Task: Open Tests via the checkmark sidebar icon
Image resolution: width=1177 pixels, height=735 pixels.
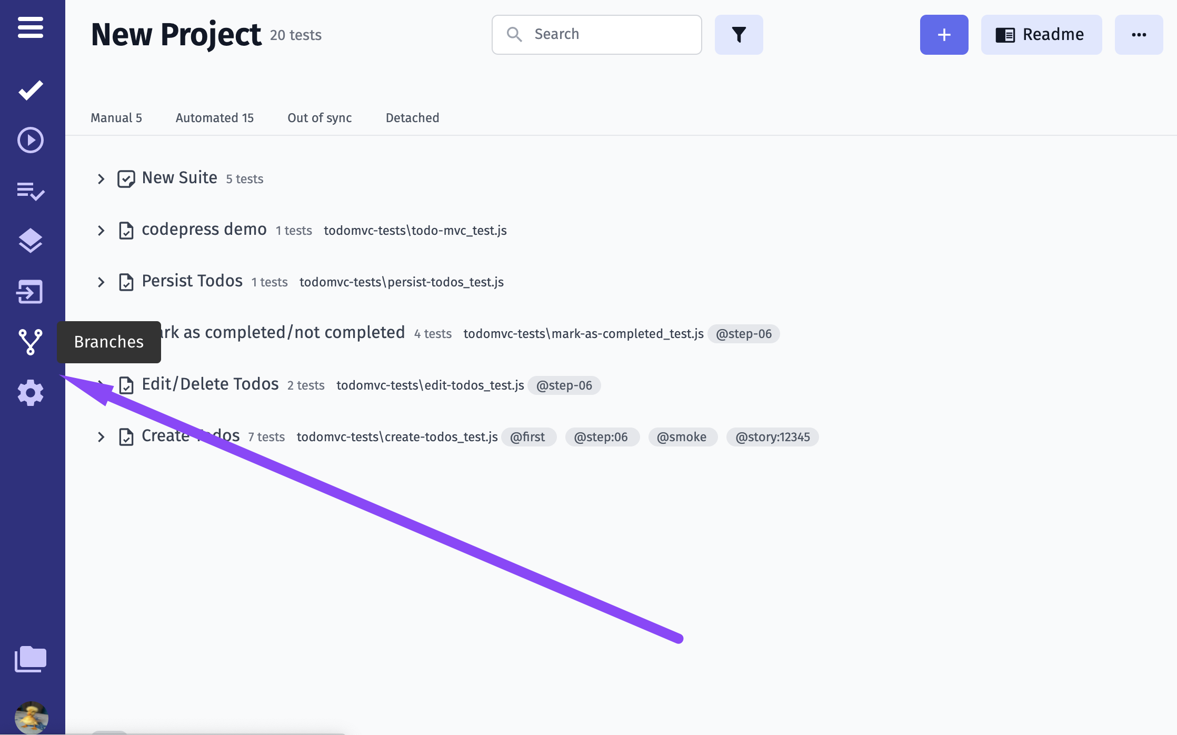Action: point(31,90)
